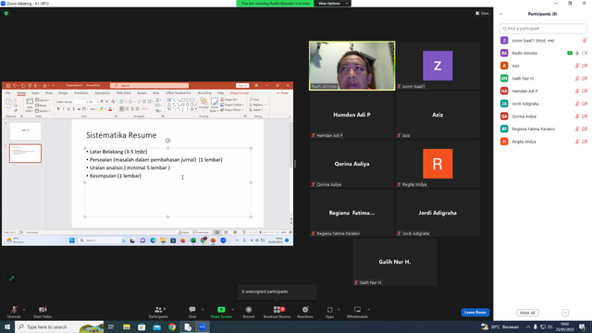The height and width of the screenshot is (333, 592).
Task: Click Mute All in participants panel
Action: click(527, 313)
